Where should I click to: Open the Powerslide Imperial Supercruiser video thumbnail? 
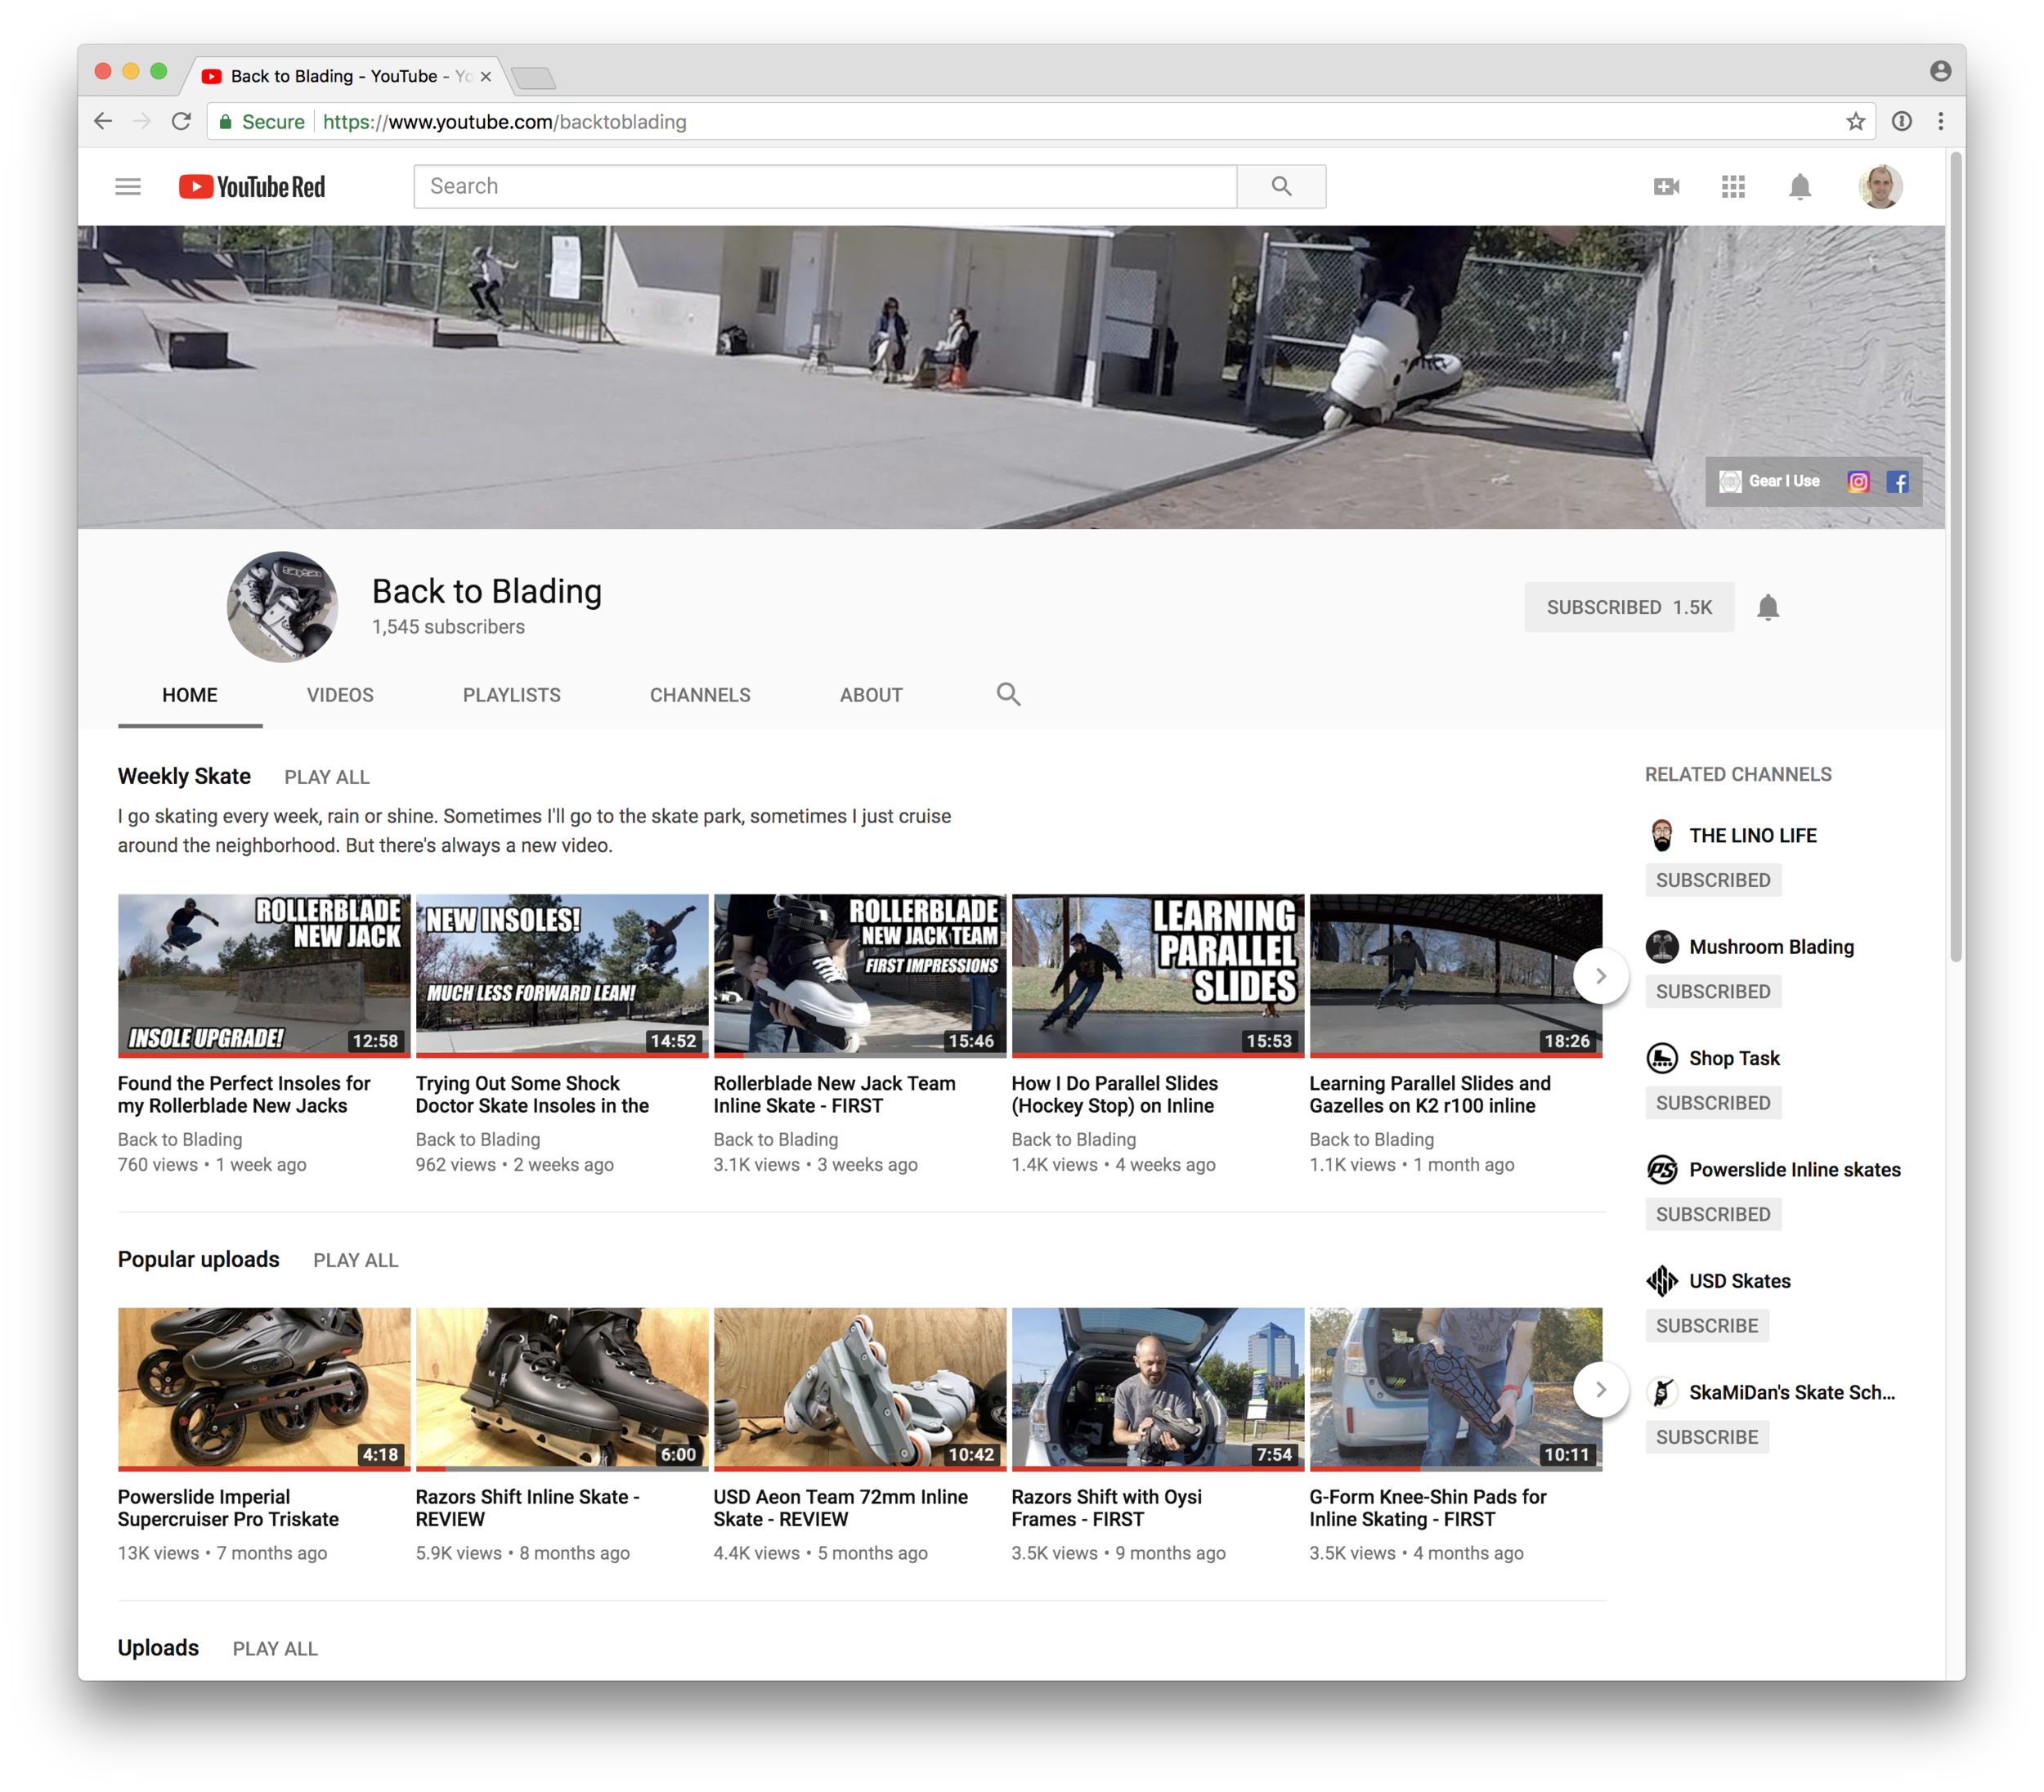click(263, 1388)
